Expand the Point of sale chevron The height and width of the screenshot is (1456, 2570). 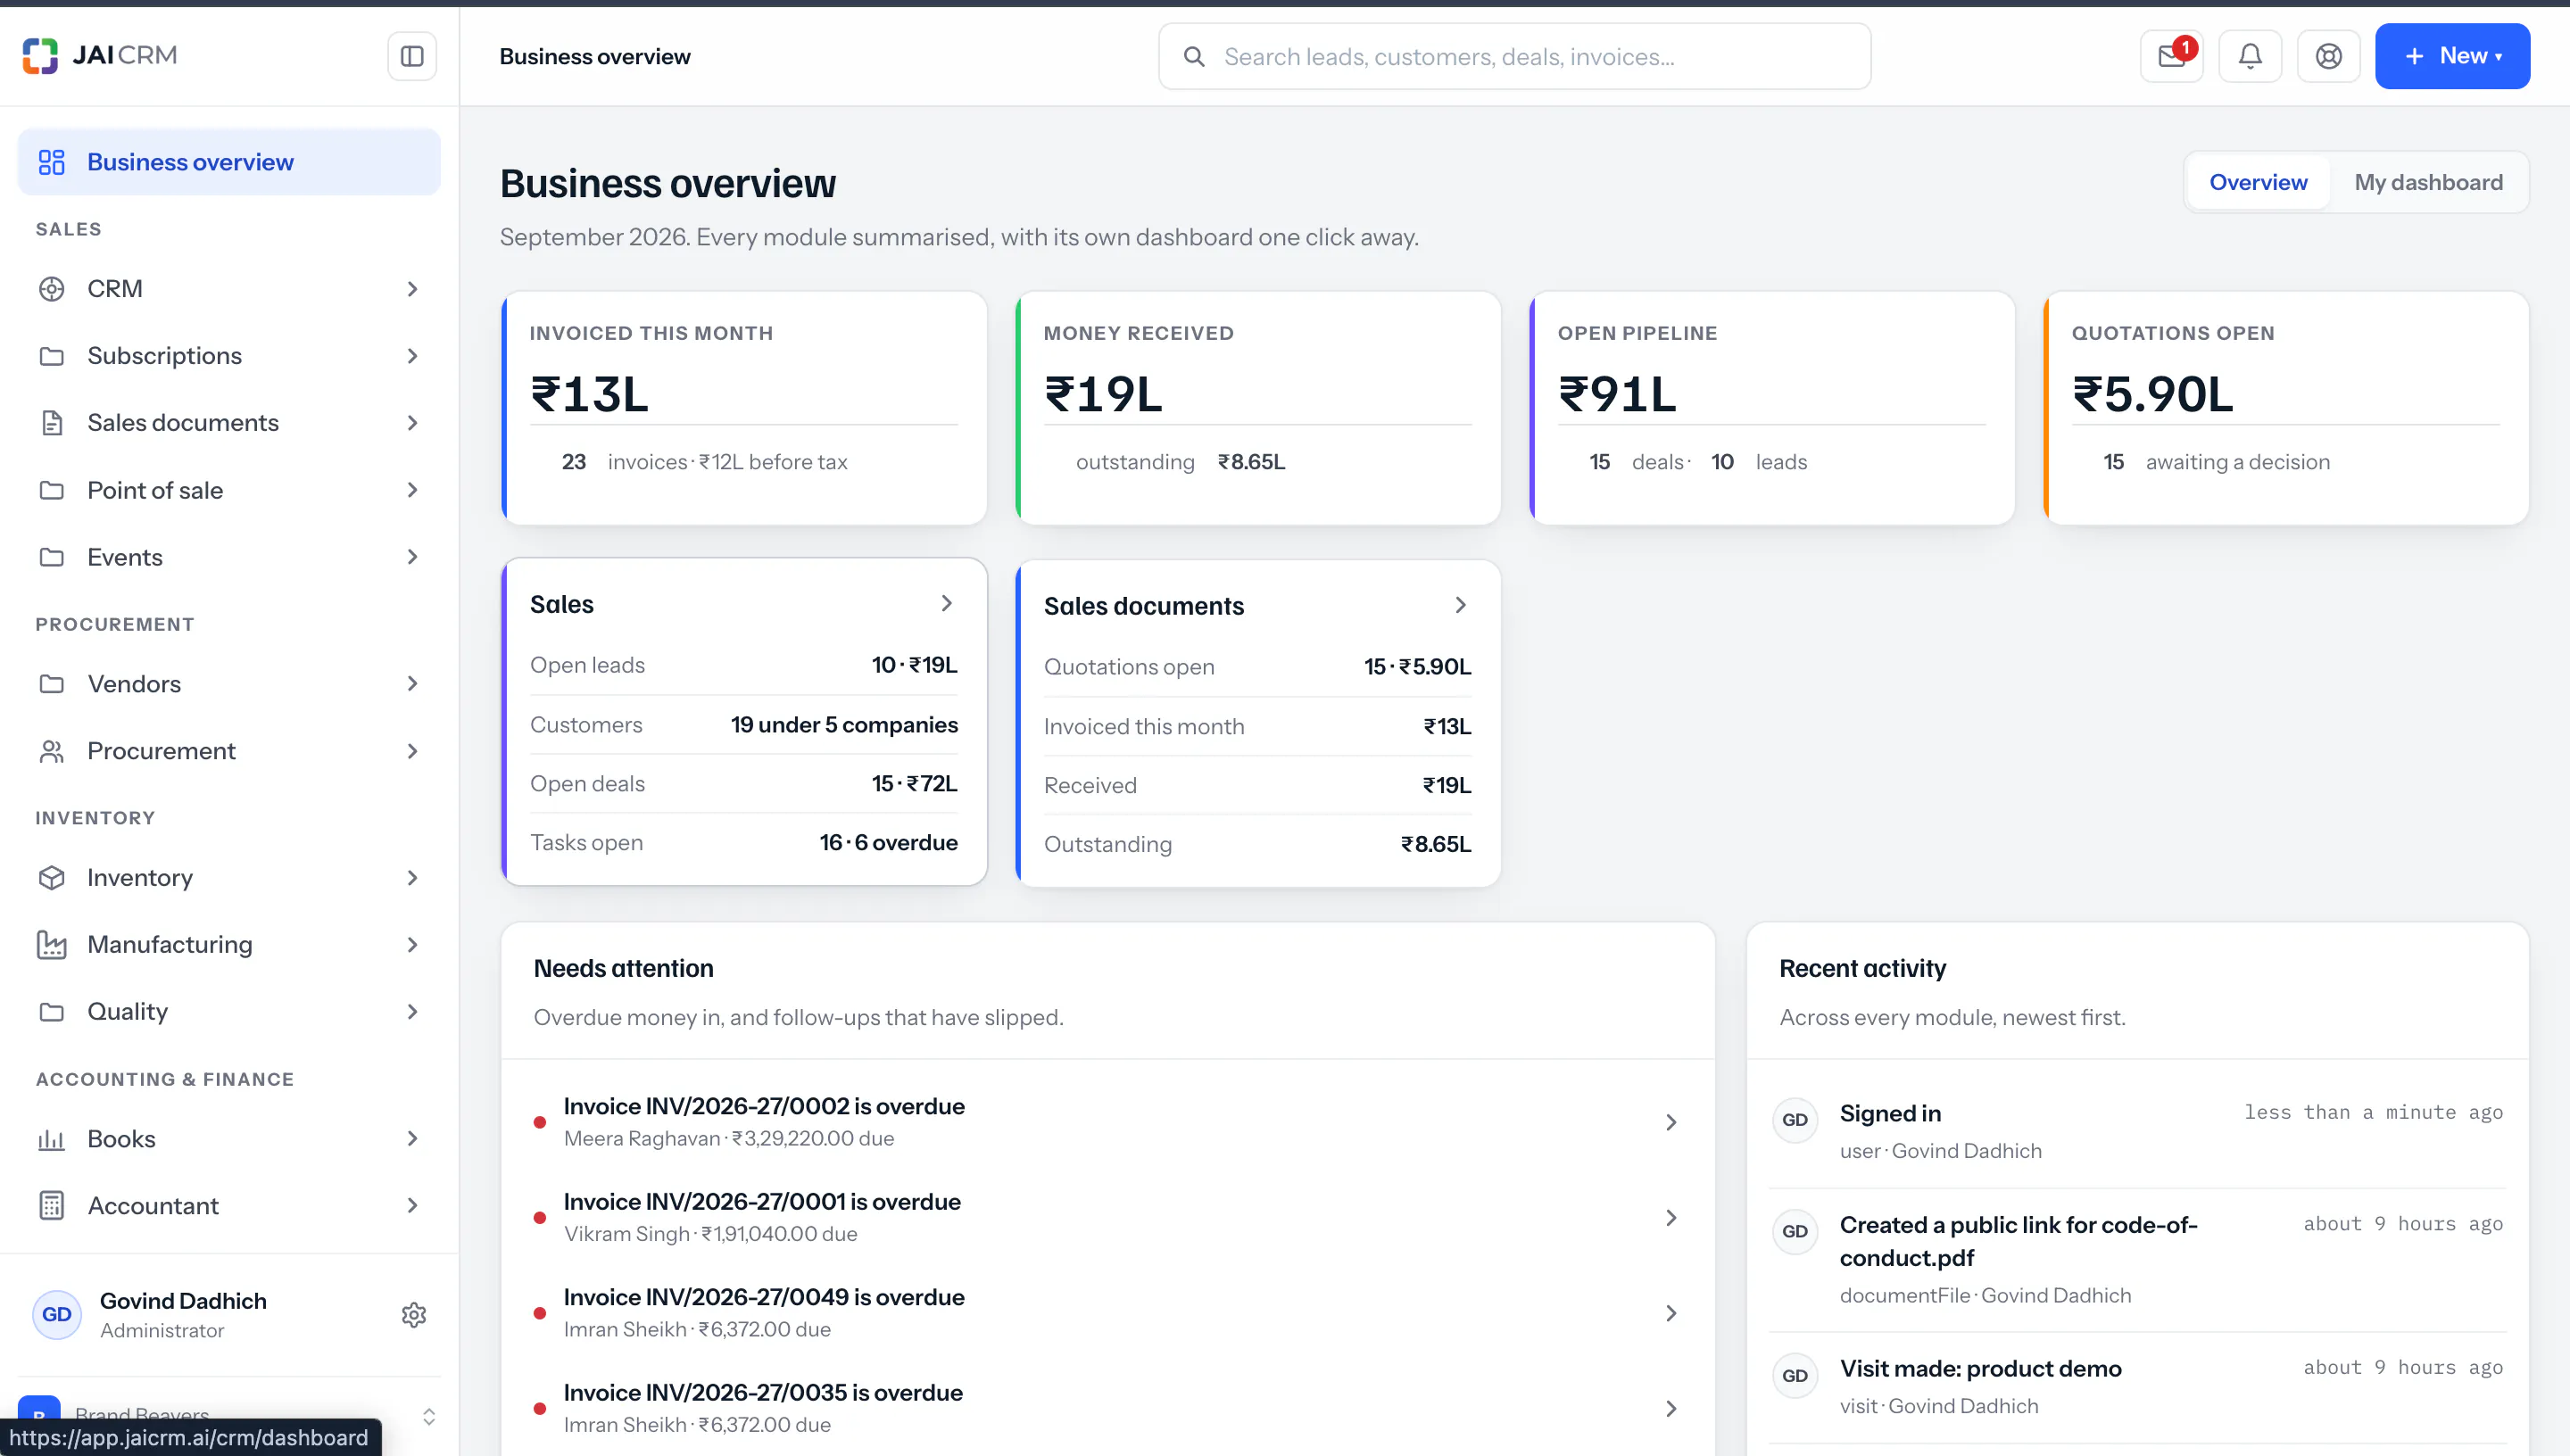412,490
